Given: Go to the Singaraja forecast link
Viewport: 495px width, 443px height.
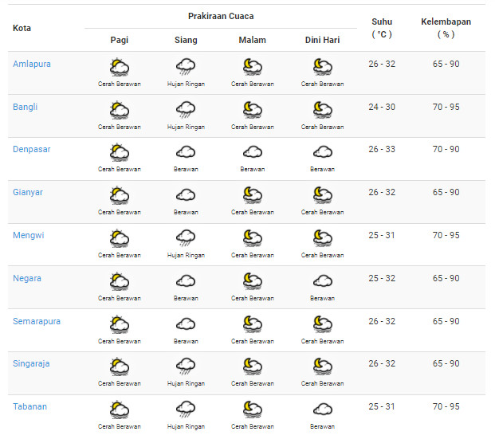Looking at the screenshot, I should coord(31,363).
